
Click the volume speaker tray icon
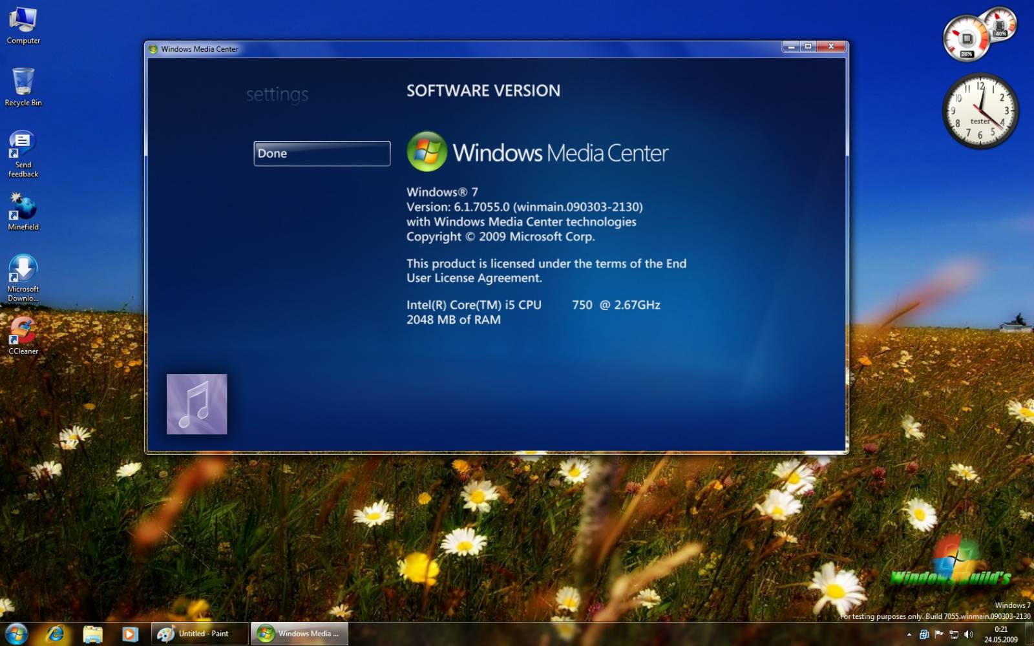[968, 634]
